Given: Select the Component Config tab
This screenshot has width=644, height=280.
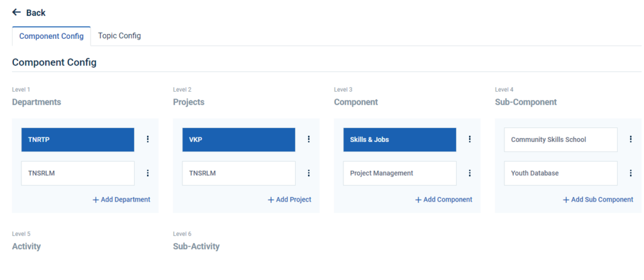Looking at the screenshot, I should (52, 36).
